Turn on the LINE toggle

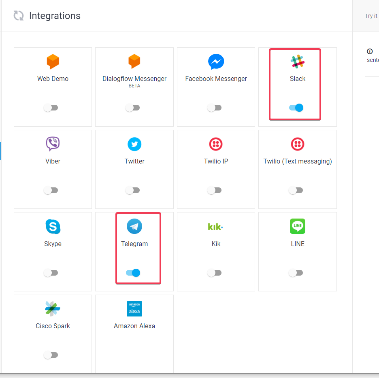296,273
